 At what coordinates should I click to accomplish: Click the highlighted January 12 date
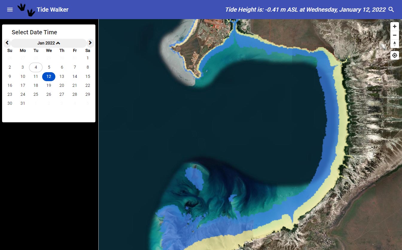(48, 76)
